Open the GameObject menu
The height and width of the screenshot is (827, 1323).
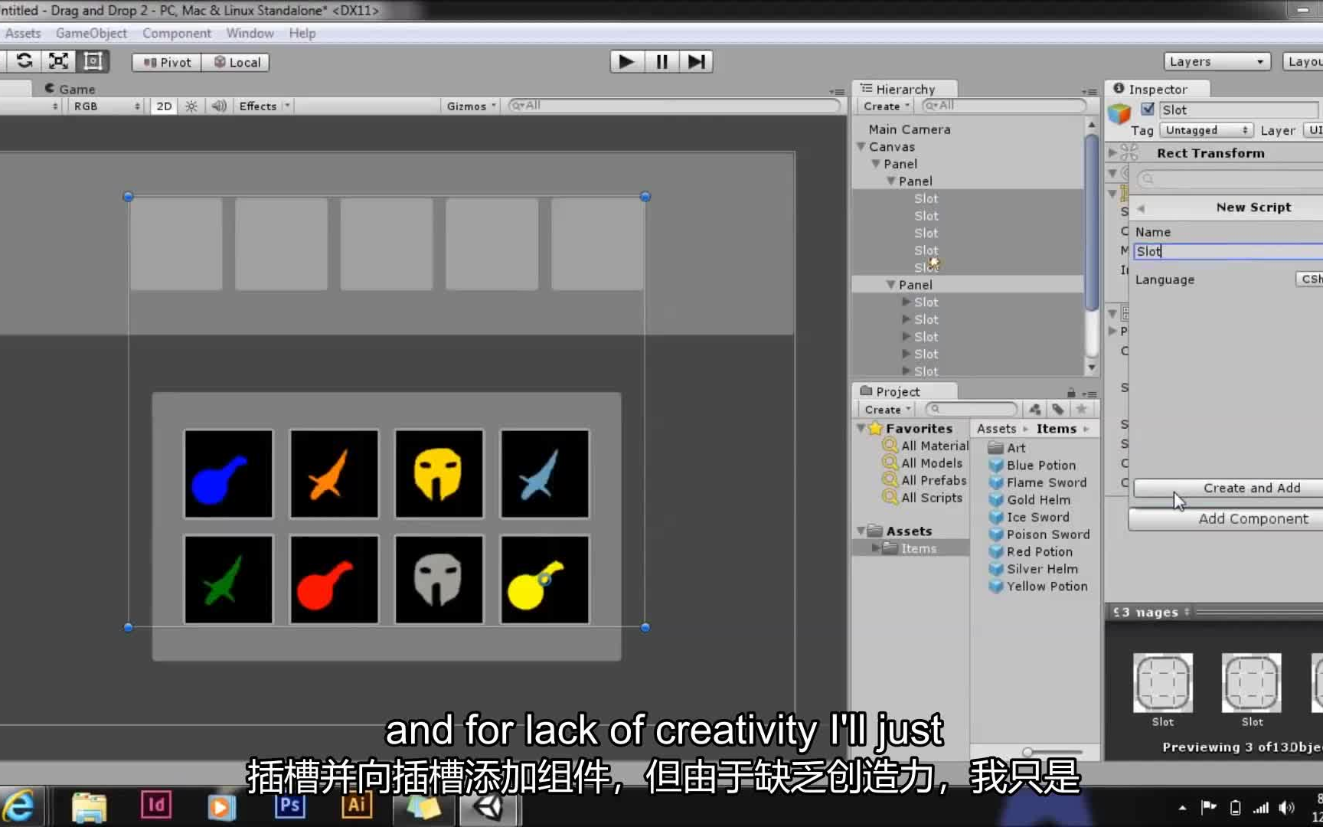[x=91, y=33]
